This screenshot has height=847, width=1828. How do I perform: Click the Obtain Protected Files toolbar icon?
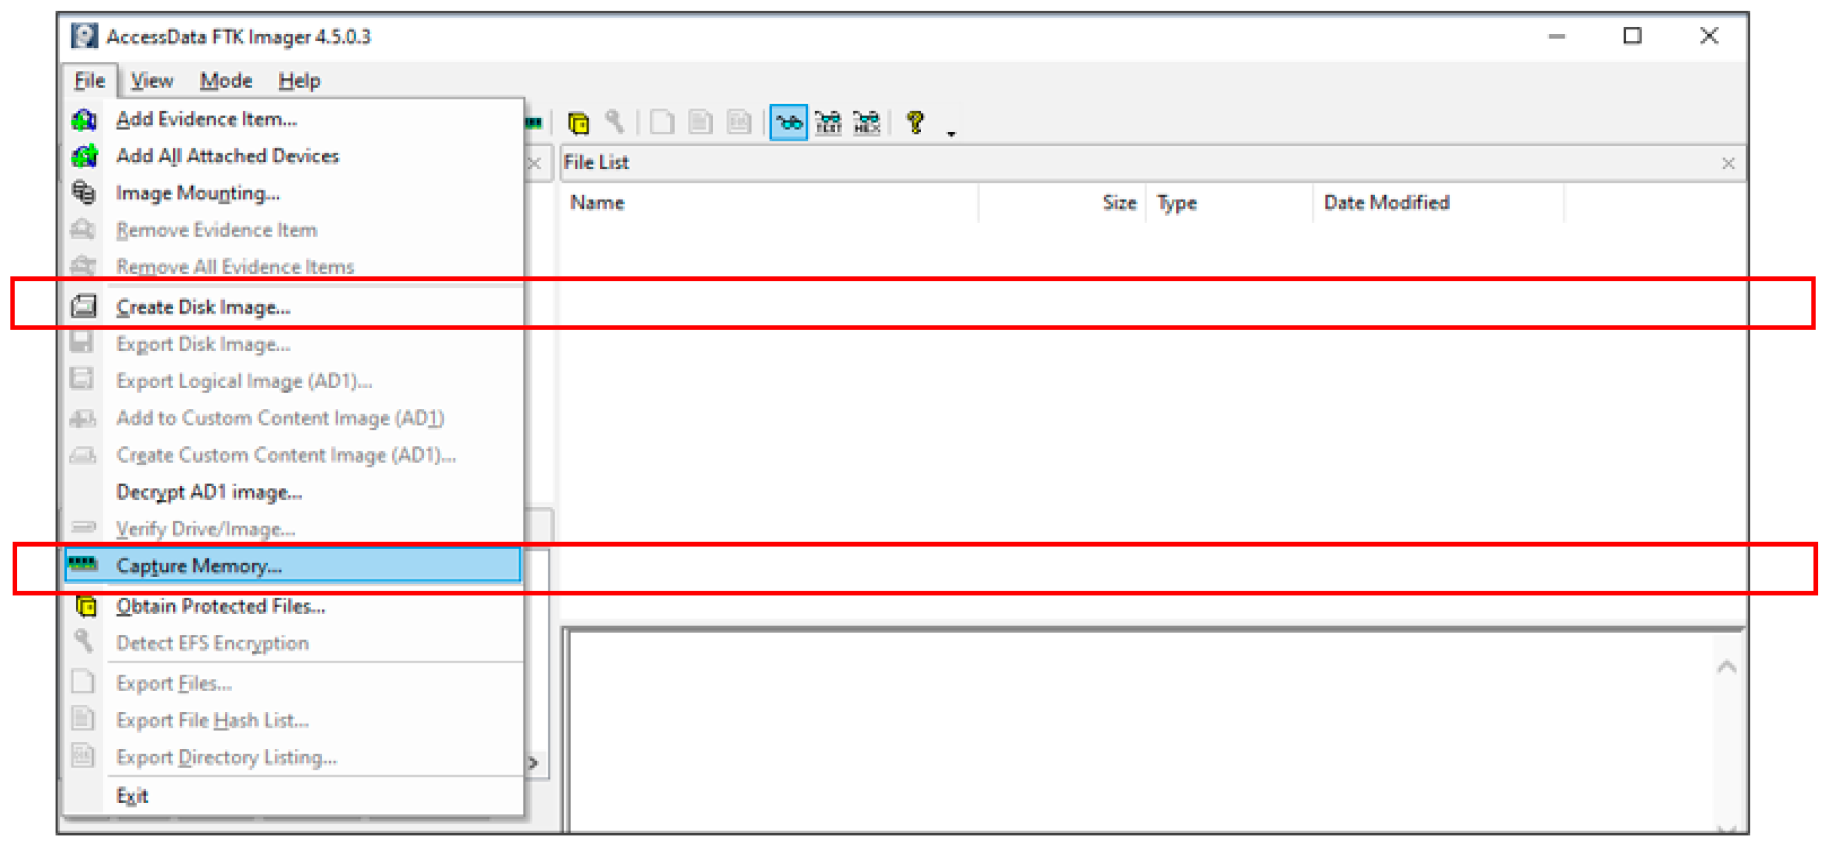point(579,123)
